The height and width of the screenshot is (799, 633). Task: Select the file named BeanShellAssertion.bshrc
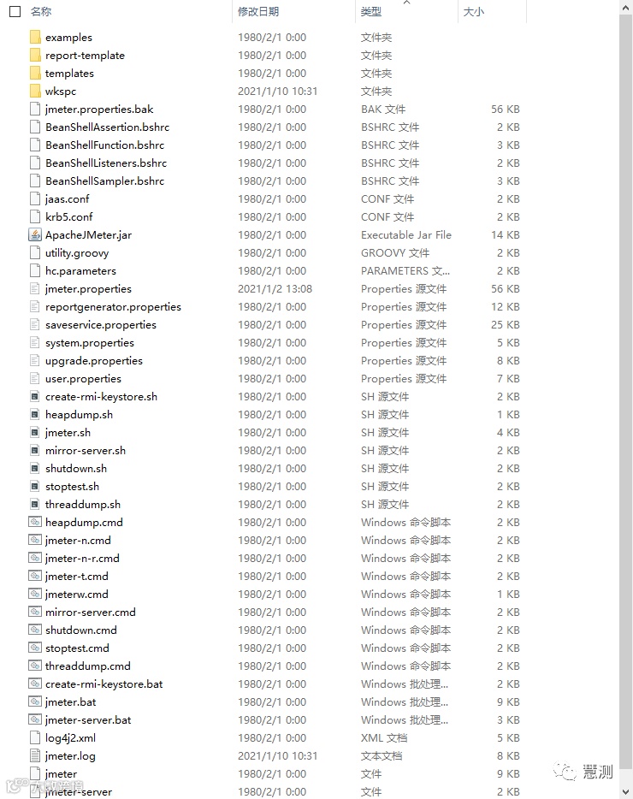pyautogui.click(x=107, y=127)
